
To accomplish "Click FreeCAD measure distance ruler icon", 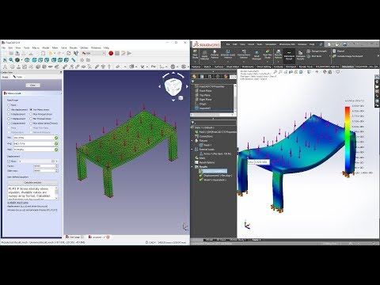I will click(x=74, y=60).
